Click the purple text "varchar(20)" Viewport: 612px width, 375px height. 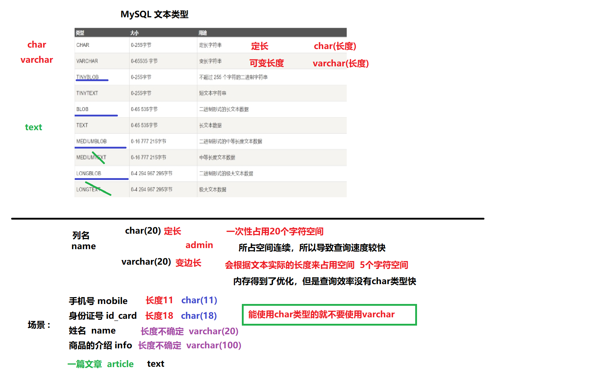214,331
